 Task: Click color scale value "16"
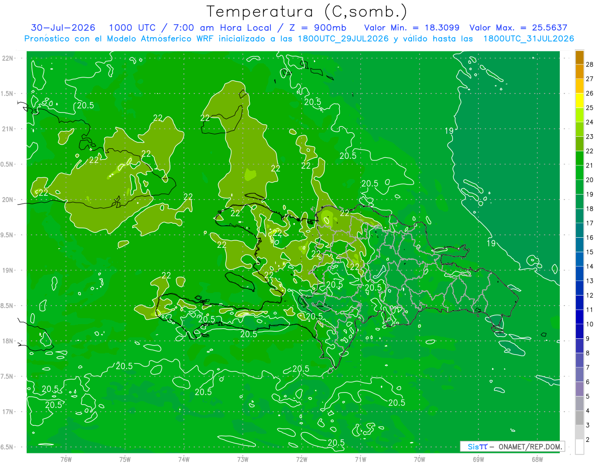[x=590, y=238]
